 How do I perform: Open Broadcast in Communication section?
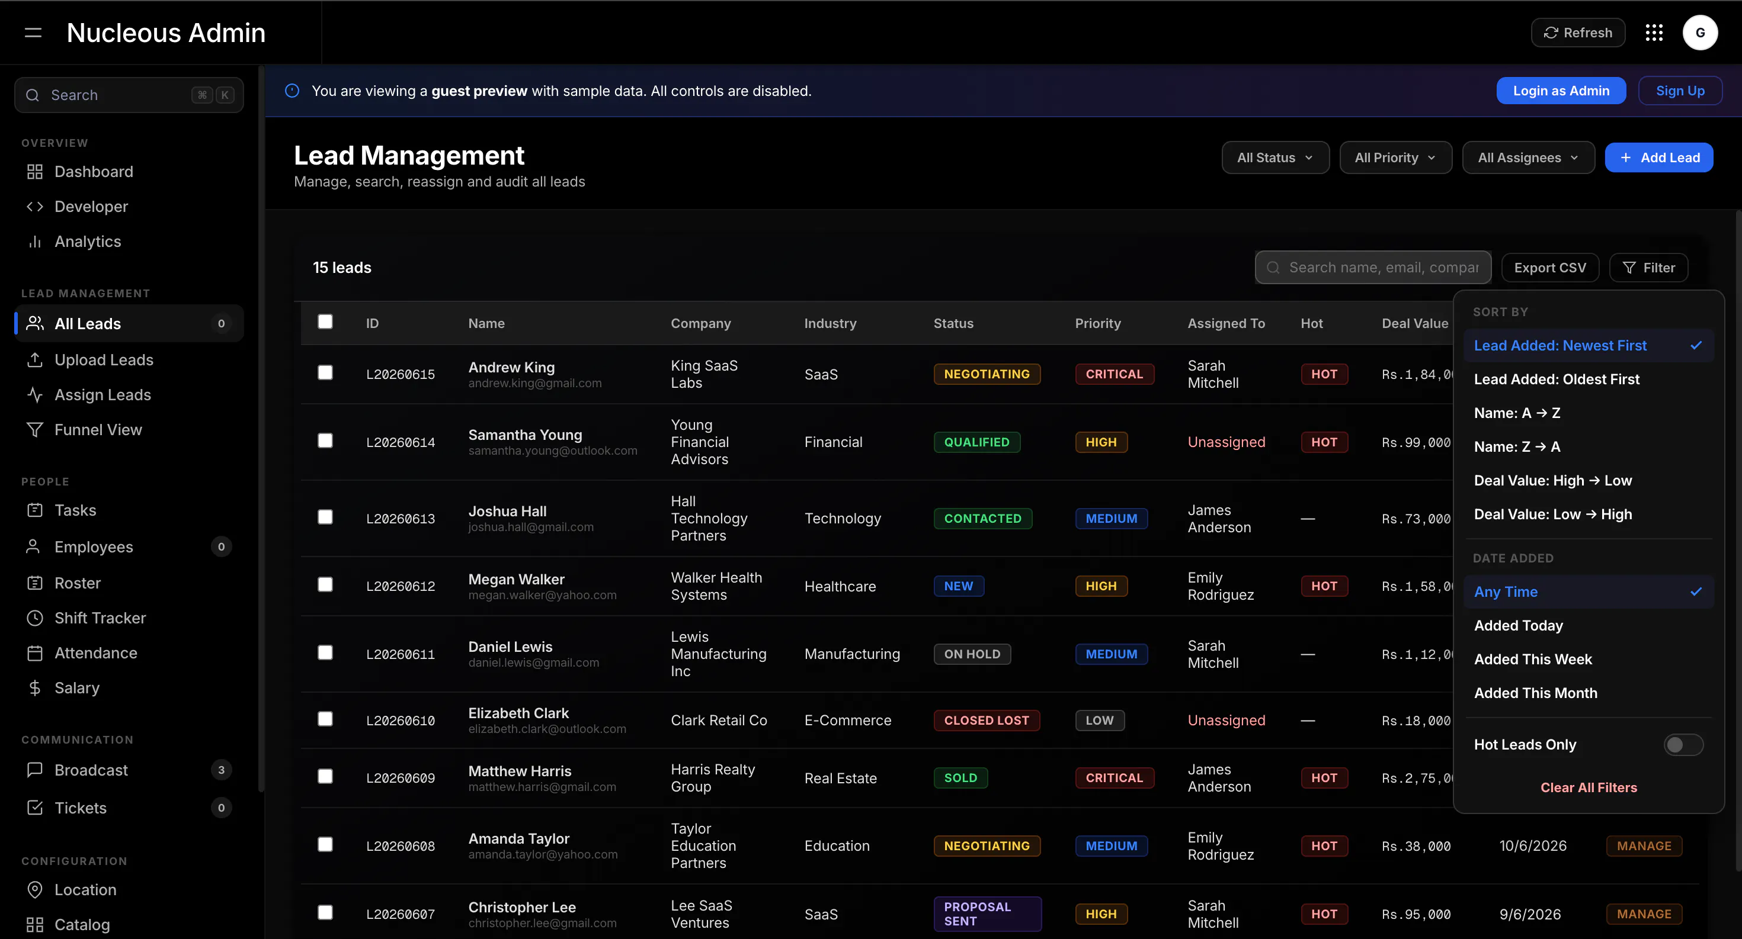pyautogui.click(x=129, y=770)
